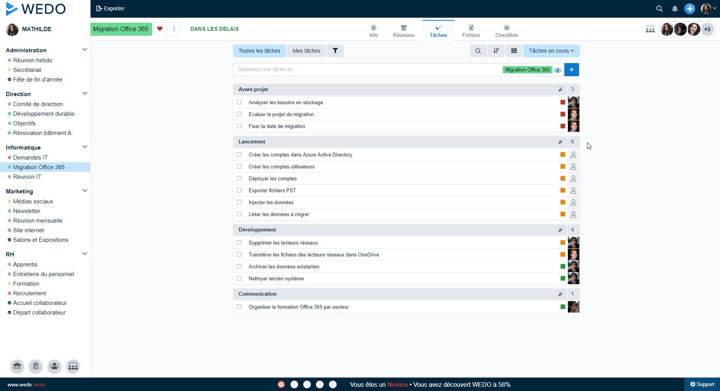
Task: Open the Tâches en cours dropdown
Action: pos(551,51)
